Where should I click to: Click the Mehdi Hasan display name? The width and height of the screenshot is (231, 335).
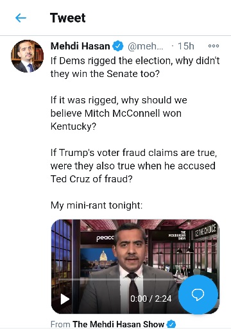coord(80,46)
